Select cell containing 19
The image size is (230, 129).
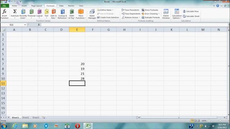[77, 69]
